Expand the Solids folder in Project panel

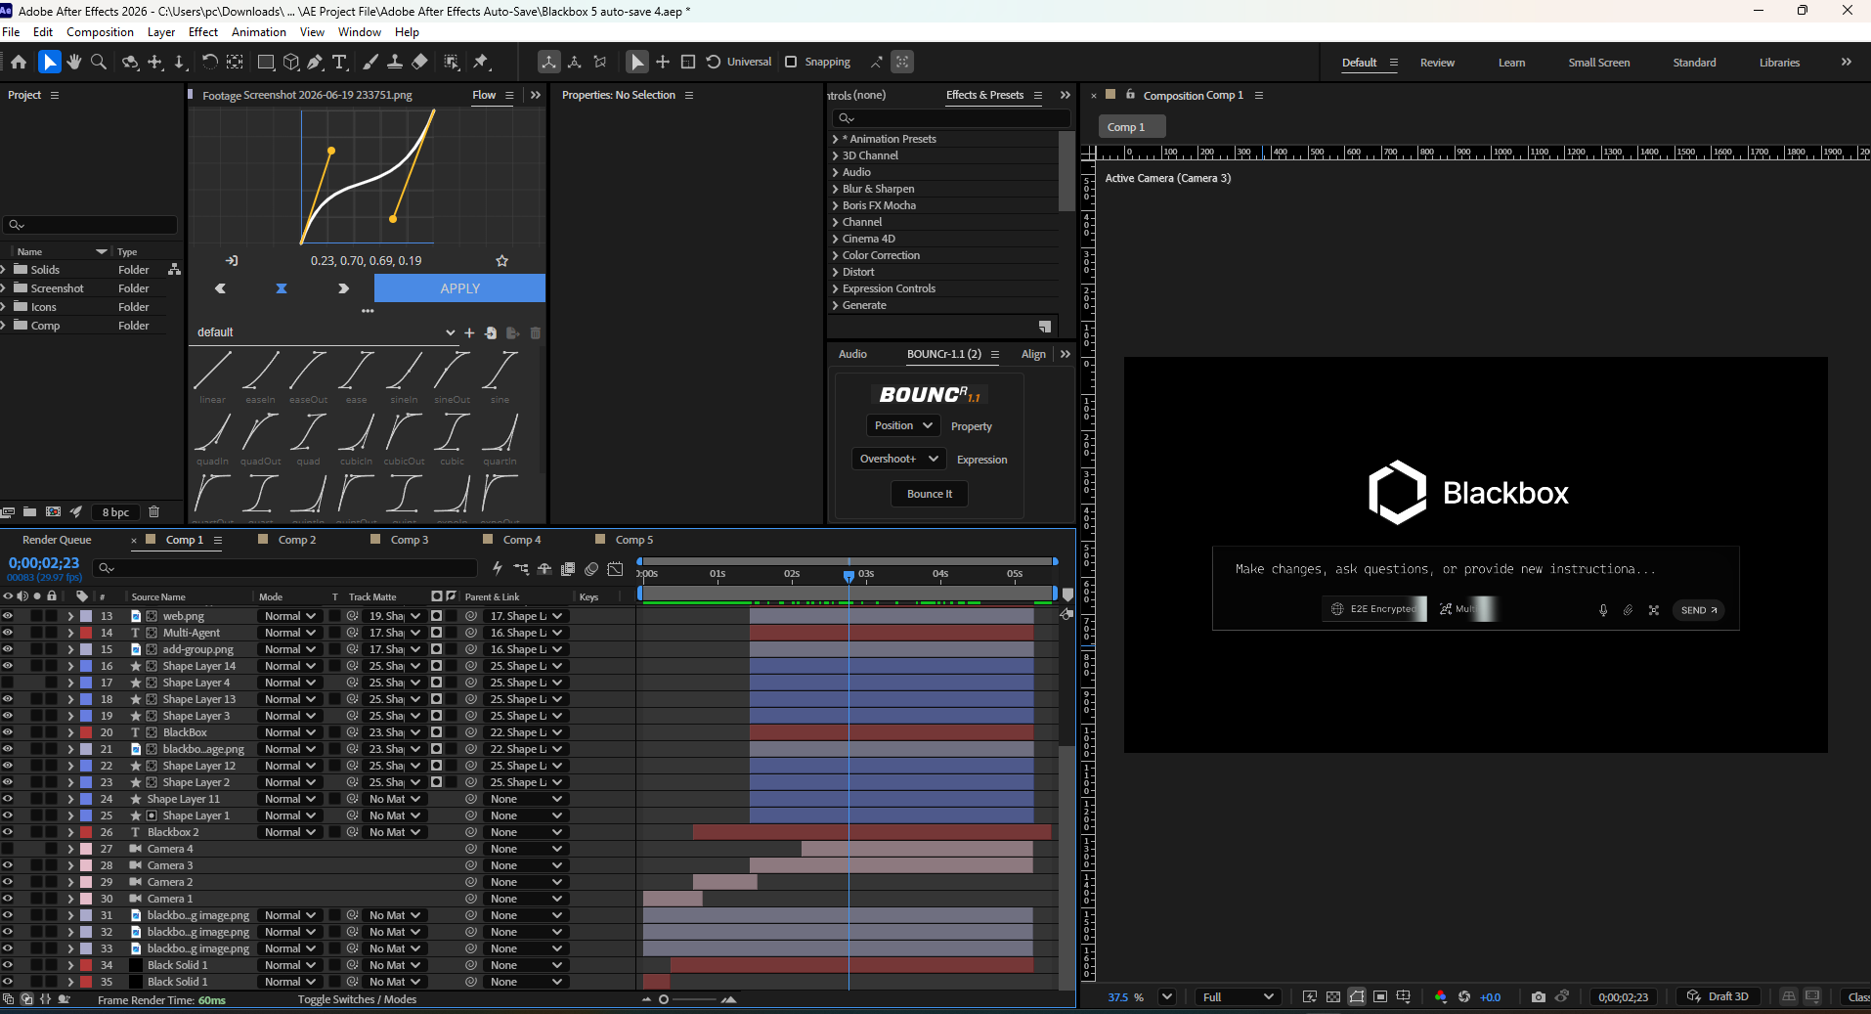pyautogui.click(x=4, y=270)
